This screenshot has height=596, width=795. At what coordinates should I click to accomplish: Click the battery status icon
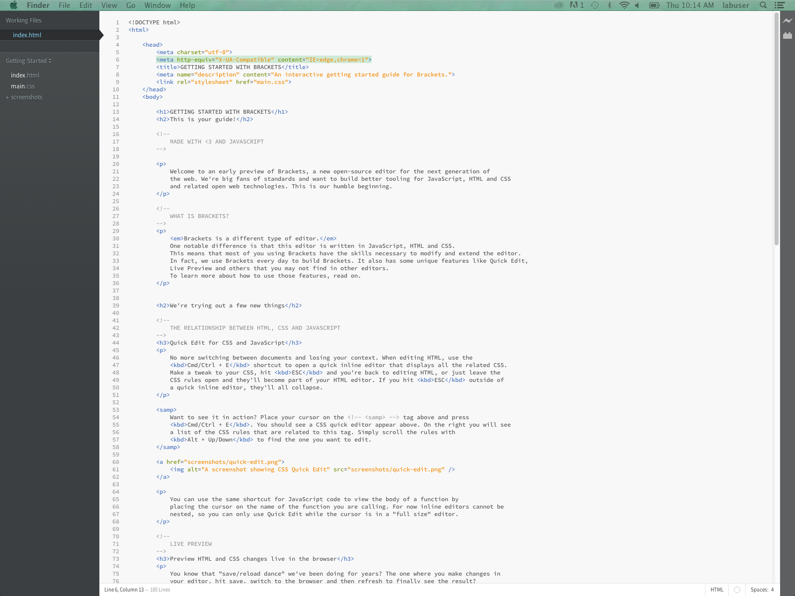(654, 5)
